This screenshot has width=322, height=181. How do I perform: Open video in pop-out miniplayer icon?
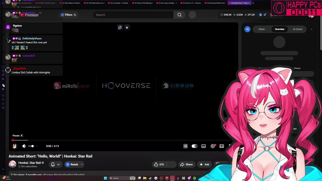click(120, 28)
